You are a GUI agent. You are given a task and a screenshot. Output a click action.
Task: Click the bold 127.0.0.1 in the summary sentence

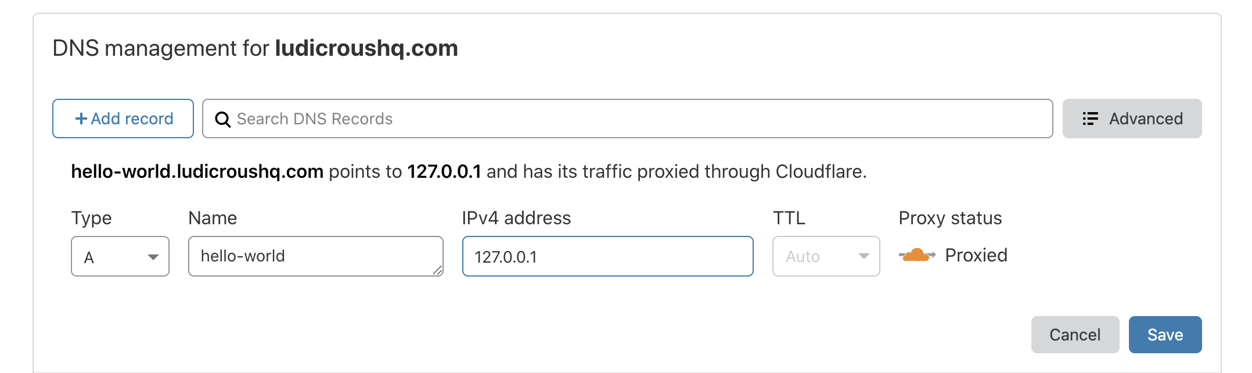[444, 171]
